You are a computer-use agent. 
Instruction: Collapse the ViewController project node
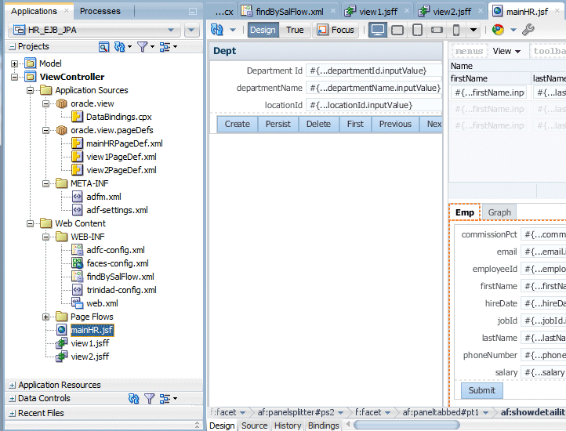(14, 78)
